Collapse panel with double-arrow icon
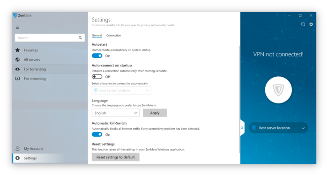 (x=242, y=127)
